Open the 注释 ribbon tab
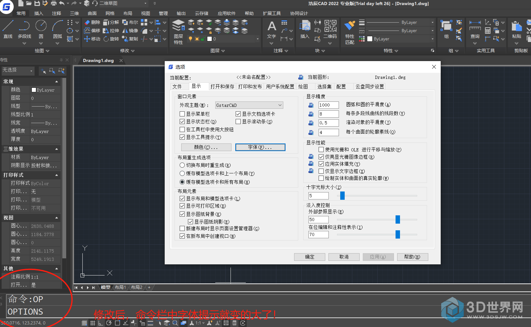The height and width of the screenshot is (327, 531). [56, 13]
